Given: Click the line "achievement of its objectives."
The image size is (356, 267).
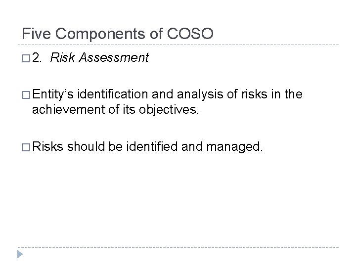Looking at the screenshot, I should [x=116, y=109].
